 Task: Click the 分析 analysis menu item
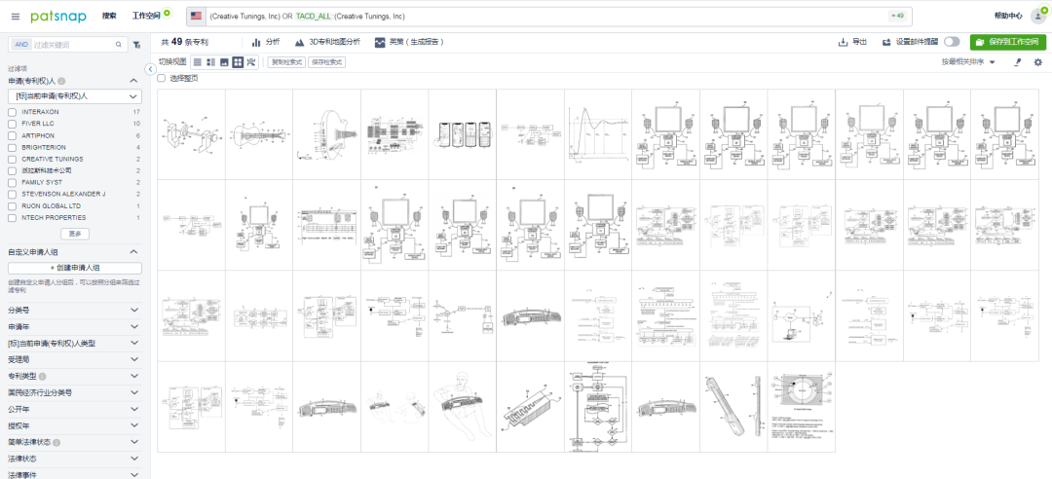[x=273, y=42]
